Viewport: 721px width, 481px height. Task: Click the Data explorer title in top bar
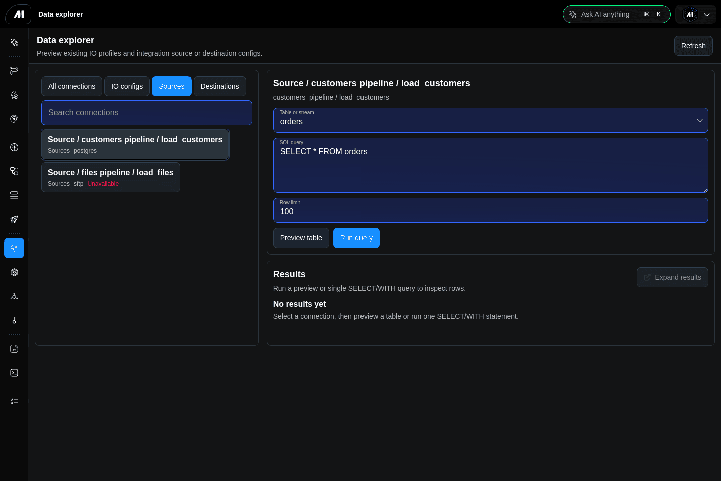tap(60, 14)
